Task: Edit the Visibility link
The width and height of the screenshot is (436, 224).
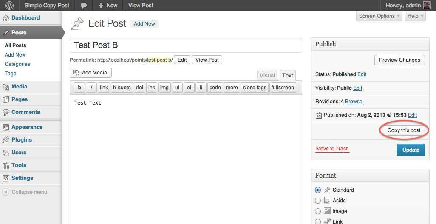Action: (357, 88)
